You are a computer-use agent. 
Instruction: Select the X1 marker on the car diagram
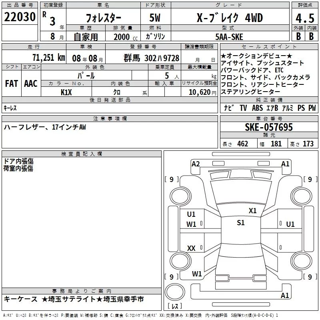coord(252,211)
